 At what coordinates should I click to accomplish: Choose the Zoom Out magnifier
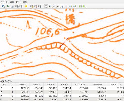point(54,6)
